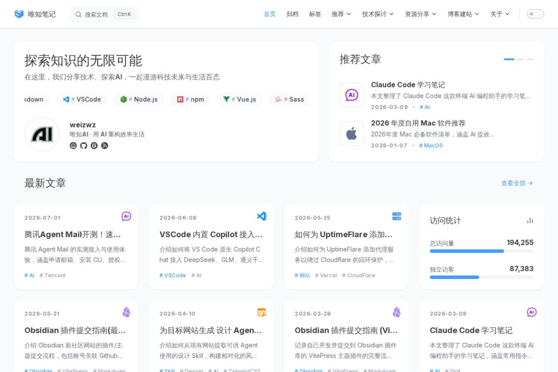Click the code icon on 2026-04-10 card
The image size is (558, 372).
tap(261, 312)
